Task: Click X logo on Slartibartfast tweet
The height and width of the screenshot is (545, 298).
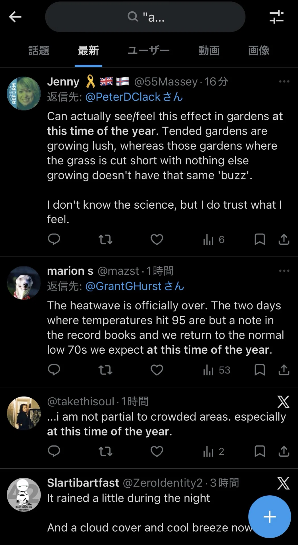Action: tap(283, 483)
